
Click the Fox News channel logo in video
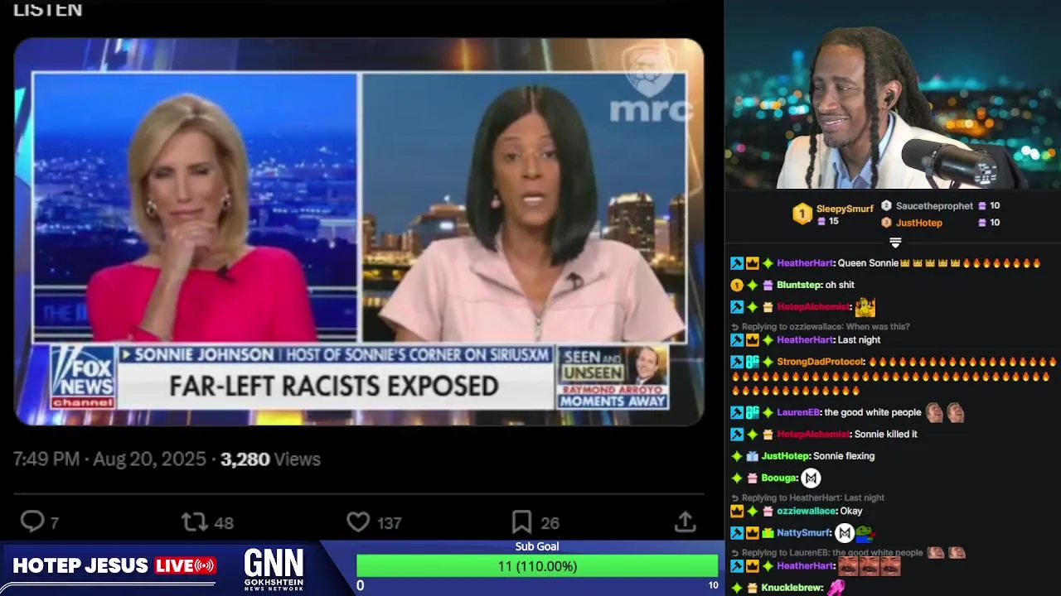(x=83, y=377)
